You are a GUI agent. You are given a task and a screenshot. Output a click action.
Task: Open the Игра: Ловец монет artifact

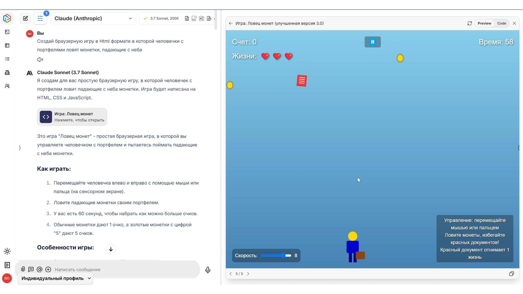pyautogui.click(x=72, y=117)
